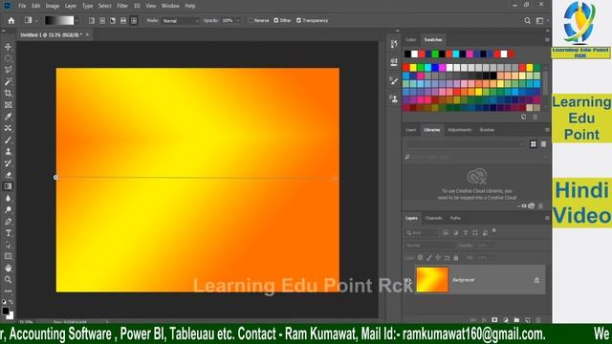The width and height of the screenshot is (612, 344).
Task: Select the Hand tool
Action: (x=8, y=268)
